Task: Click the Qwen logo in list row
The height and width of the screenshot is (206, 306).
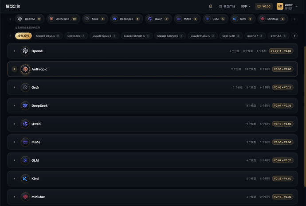Action: tap(25, 124)
